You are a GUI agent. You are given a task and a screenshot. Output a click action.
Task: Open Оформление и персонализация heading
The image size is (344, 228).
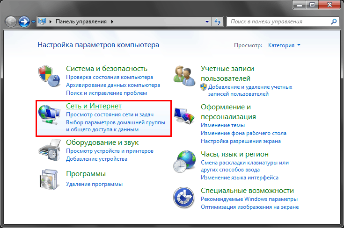click(228, 112)
